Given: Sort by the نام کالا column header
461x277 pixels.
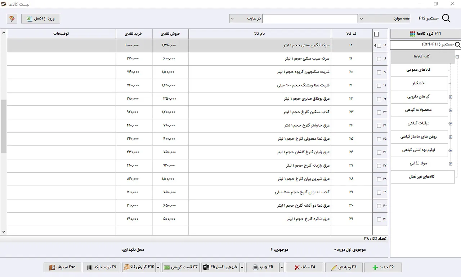Looking at the screenshot, I should 260,34.
